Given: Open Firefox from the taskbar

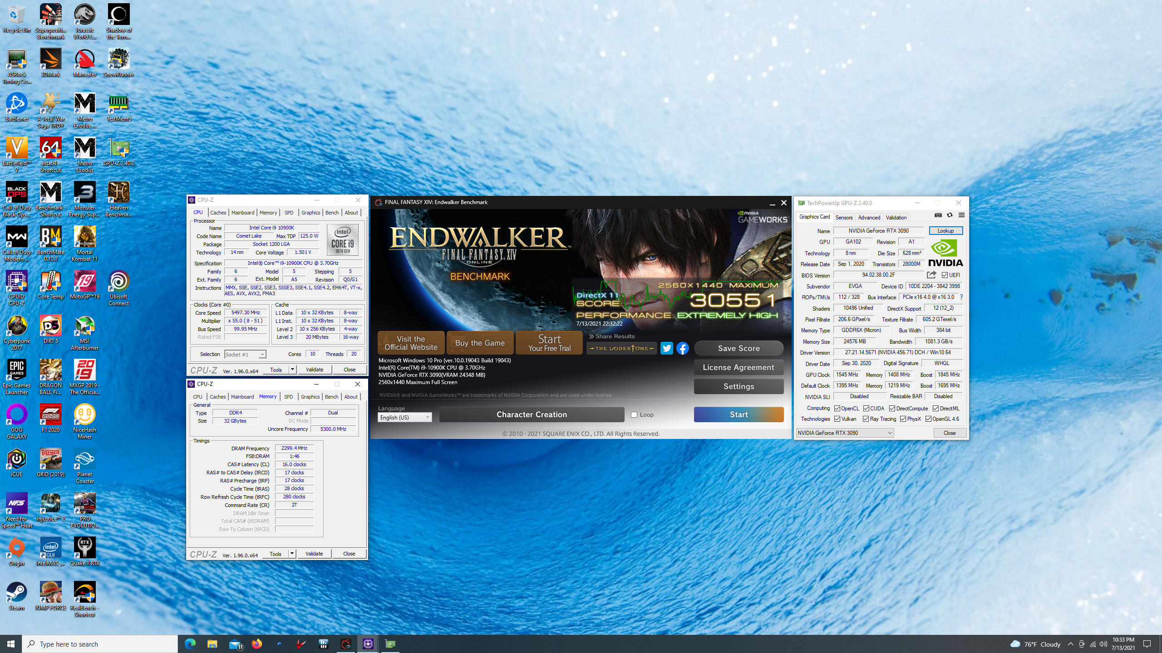Looking at the screenshot, I should click(x=256, y=644).
